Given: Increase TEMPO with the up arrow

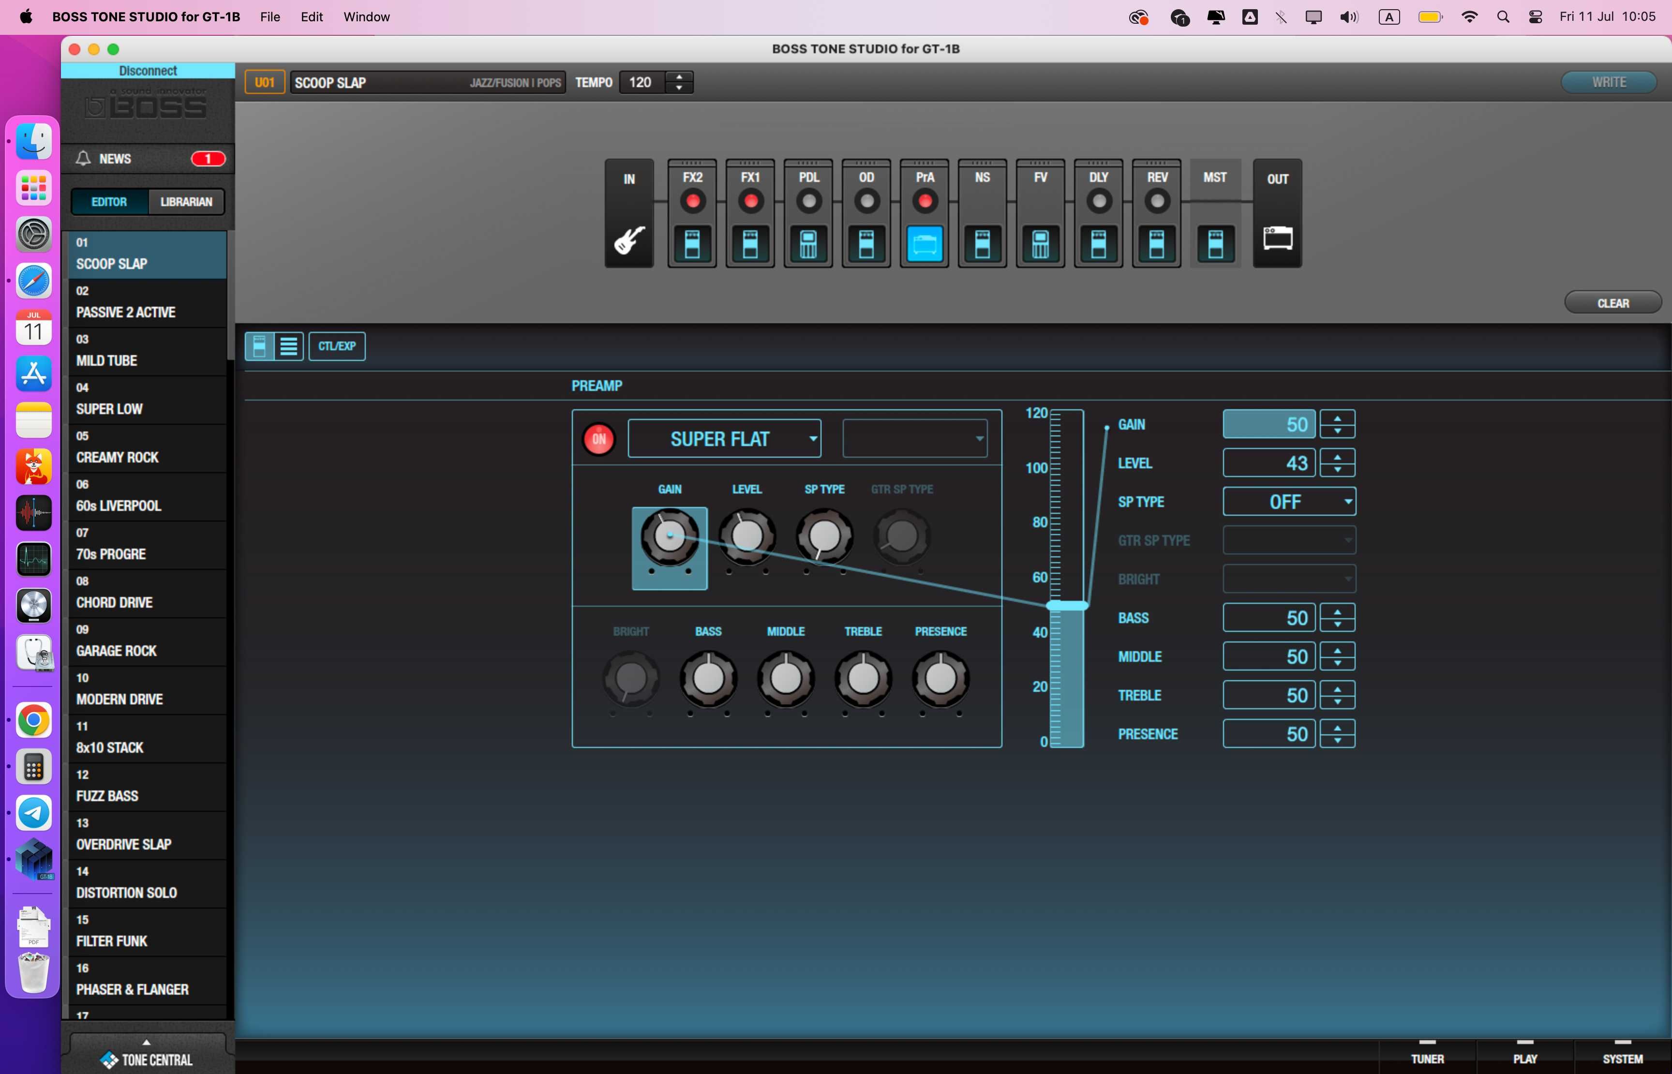Looking at the screenshot, I should click(x=679, y=77).
